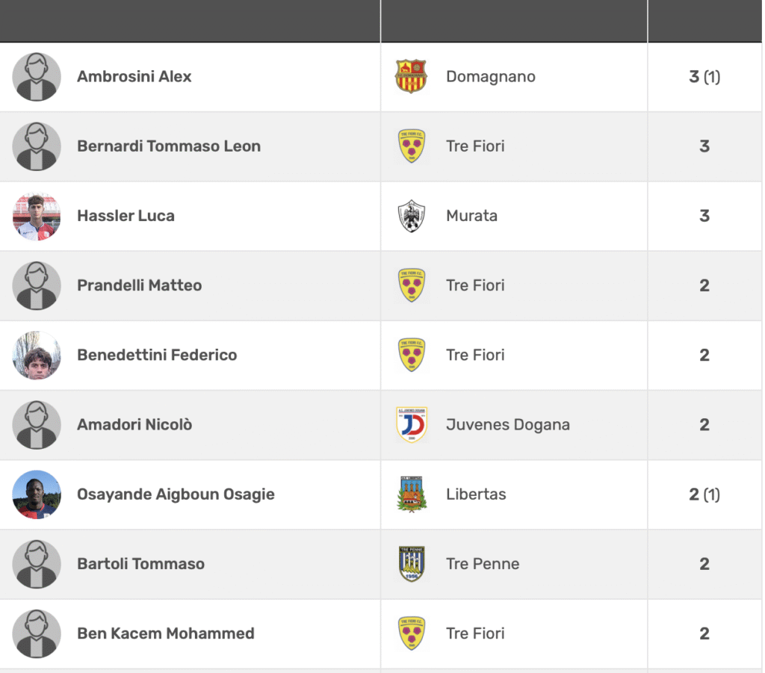The height and width of the screenshot is (673, 765).
Task: Click the Tre Penne club crest
Action: 412,564
